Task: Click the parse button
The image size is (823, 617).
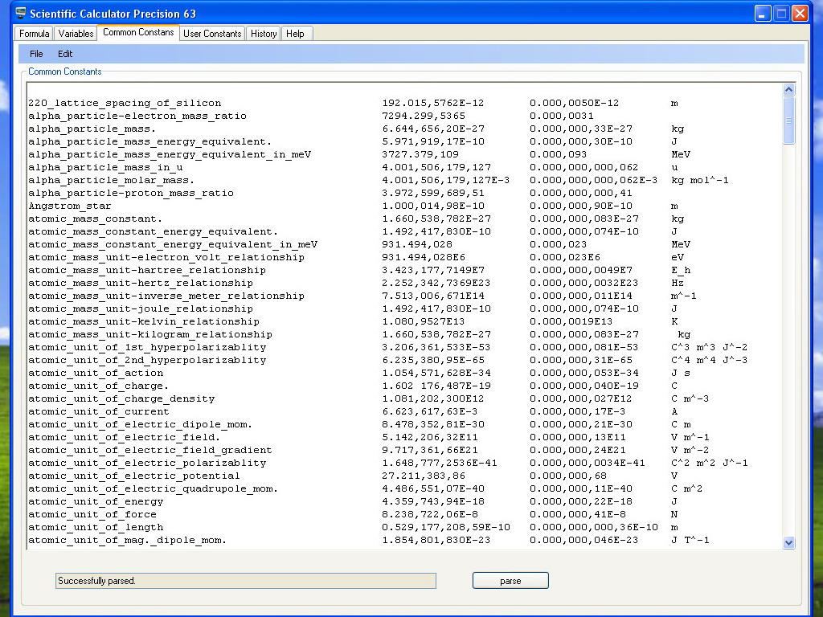Action: (x=510, y=581)
